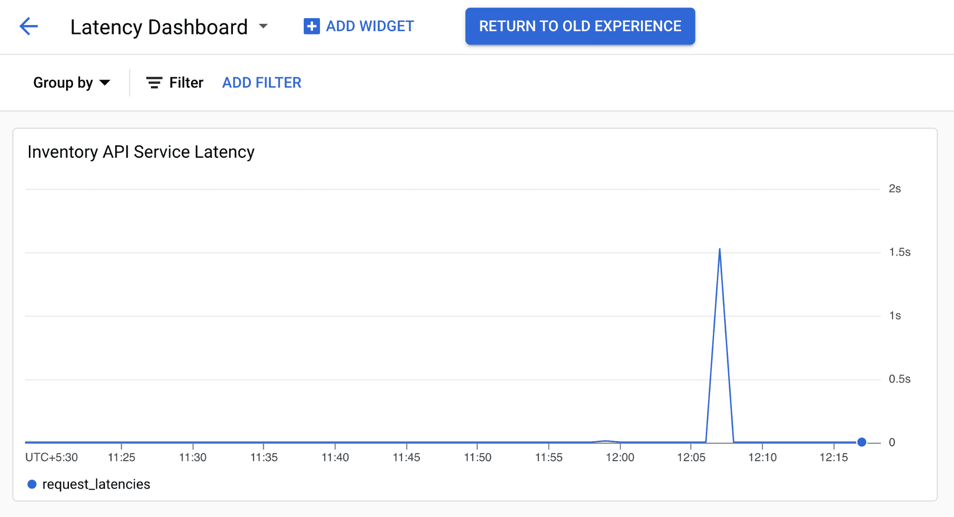The width and height of the screenshot is (954, 517).
Task: Expand the Group by dropdown arrow
Action: pyautogui.click(x=105, y=83)
